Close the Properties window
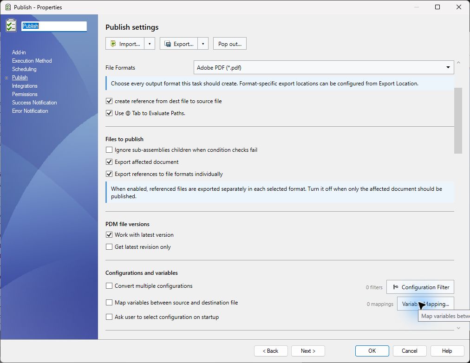This screenshot has width=470, height=363. pyautogui.click(x=458, y=7)
